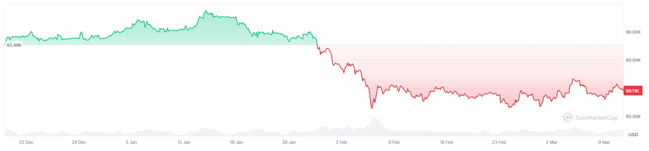Select the 5 Jan date marker
Viewport: 649px width, 151px height.
click(131, 142)
